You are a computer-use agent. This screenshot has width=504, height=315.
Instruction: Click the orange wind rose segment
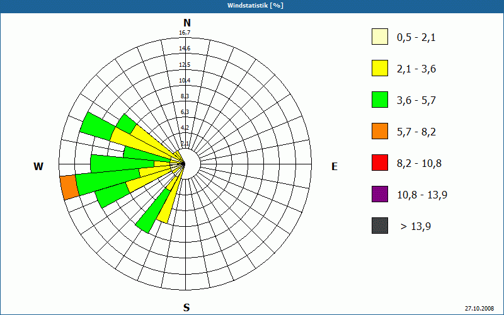point(69,187)
